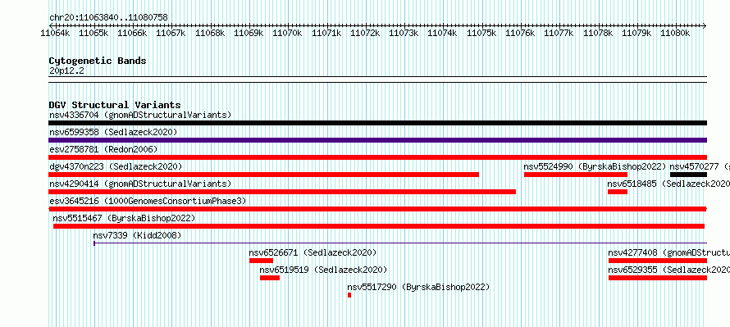This screenshot has width=730, height=327.
Task: Click the red bar under nsv4290414
Action: (282, 192)
